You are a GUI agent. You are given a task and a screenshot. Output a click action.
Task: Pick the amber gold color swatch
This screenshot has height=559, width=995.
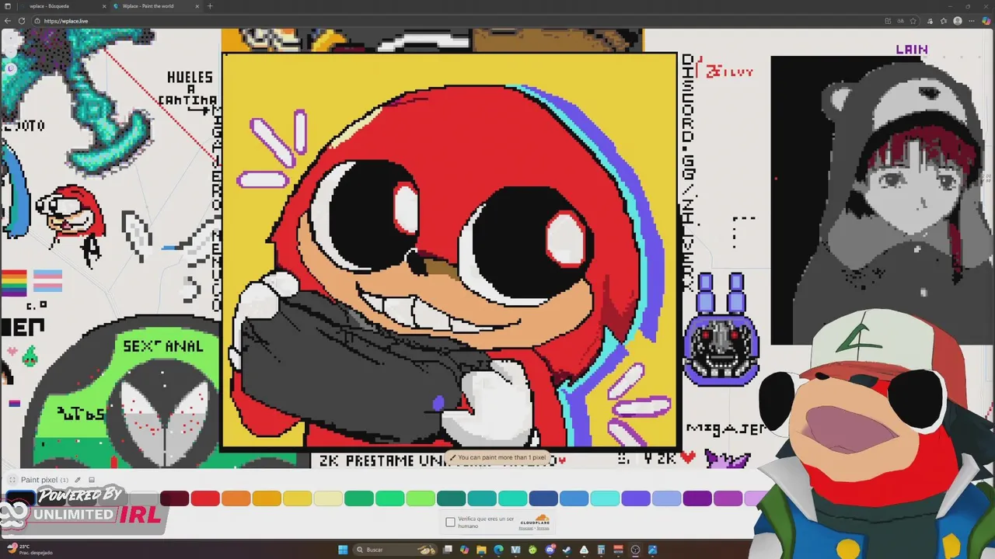[267, 498]
